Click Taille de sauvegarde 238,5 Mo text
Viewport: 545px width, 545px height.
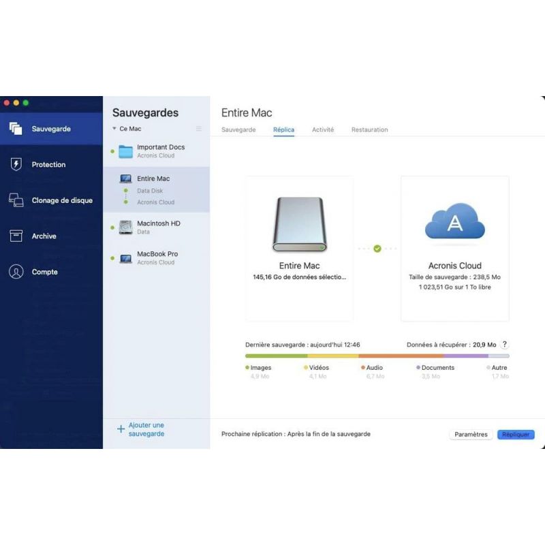(454, 277)
